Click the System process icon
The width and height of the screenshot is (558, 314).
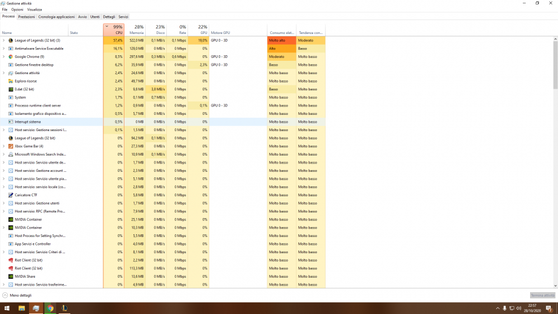[x=11, y=98]
